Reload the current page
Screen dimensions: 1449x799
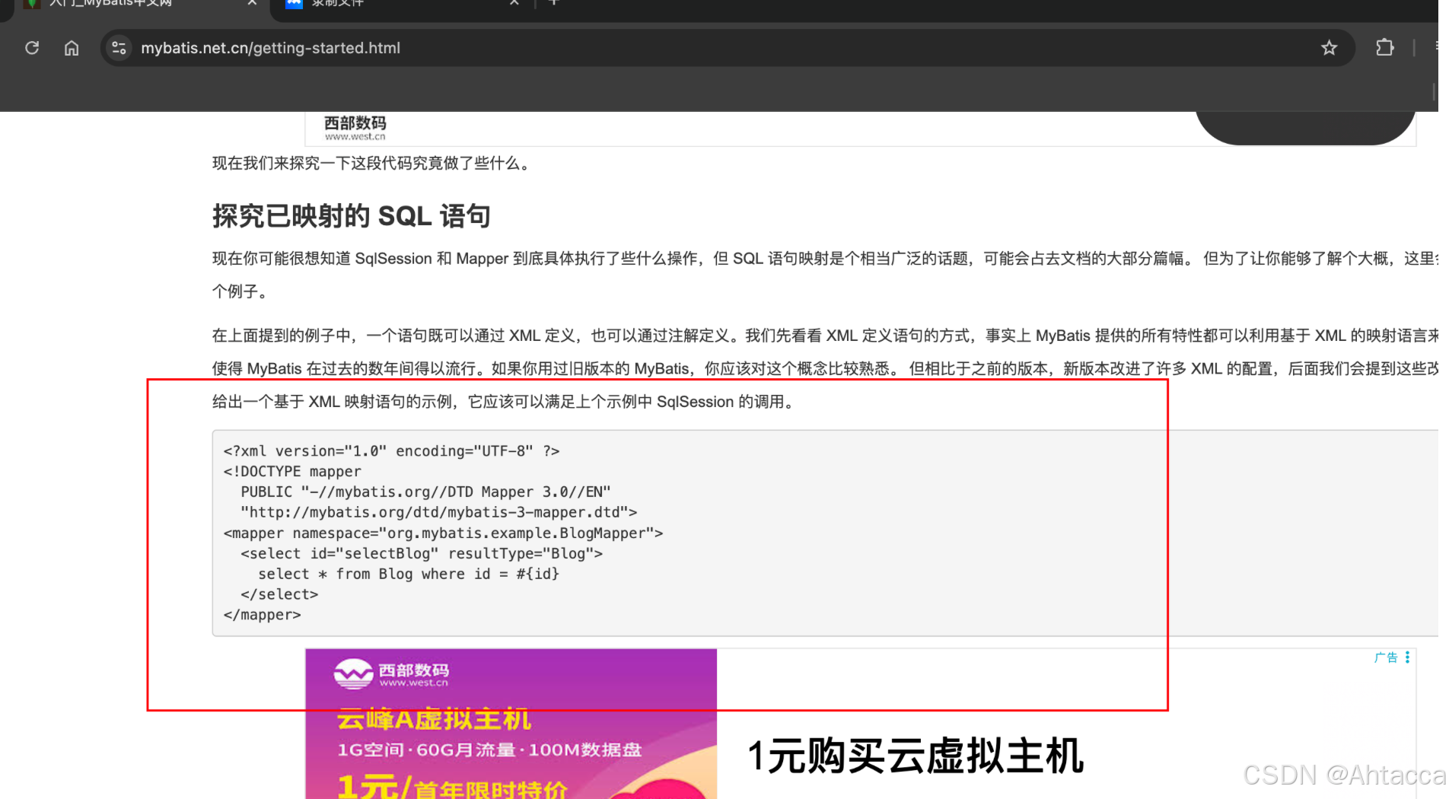tap(32, 47)
